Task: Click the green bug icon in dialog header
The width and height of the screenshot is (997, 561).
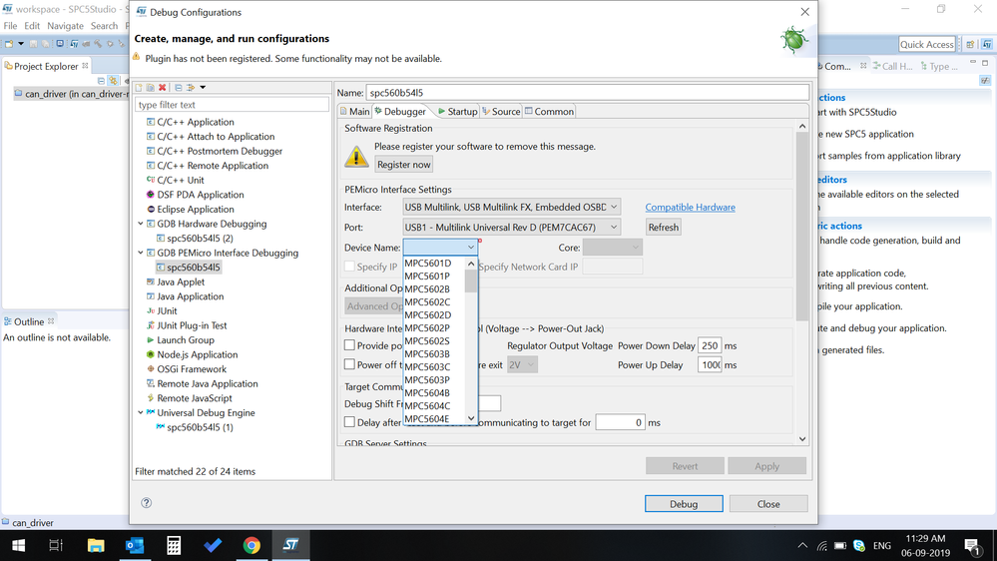Action: tap(794, 40)
